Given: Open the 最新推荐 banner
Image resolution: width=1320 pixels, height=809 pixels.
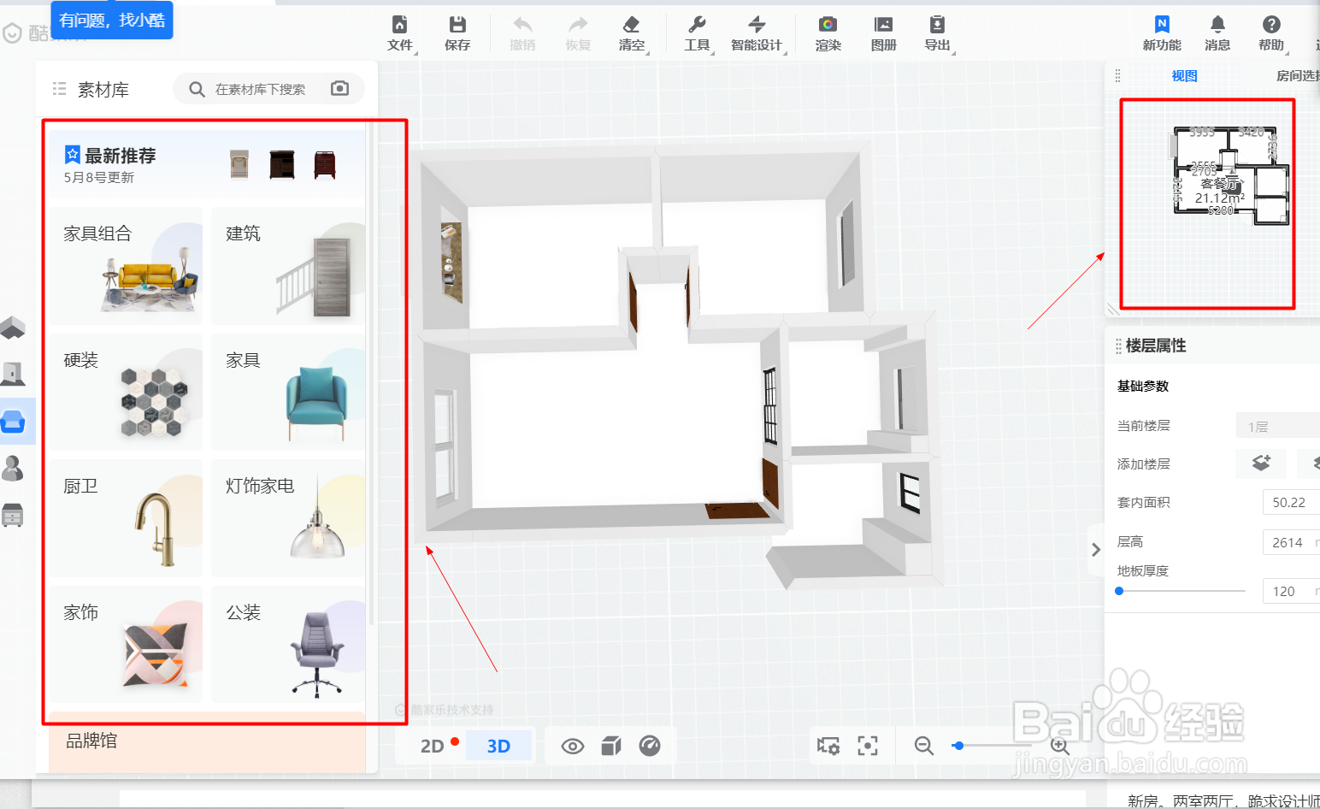Looking at the screenshot, I should (207, 164).
